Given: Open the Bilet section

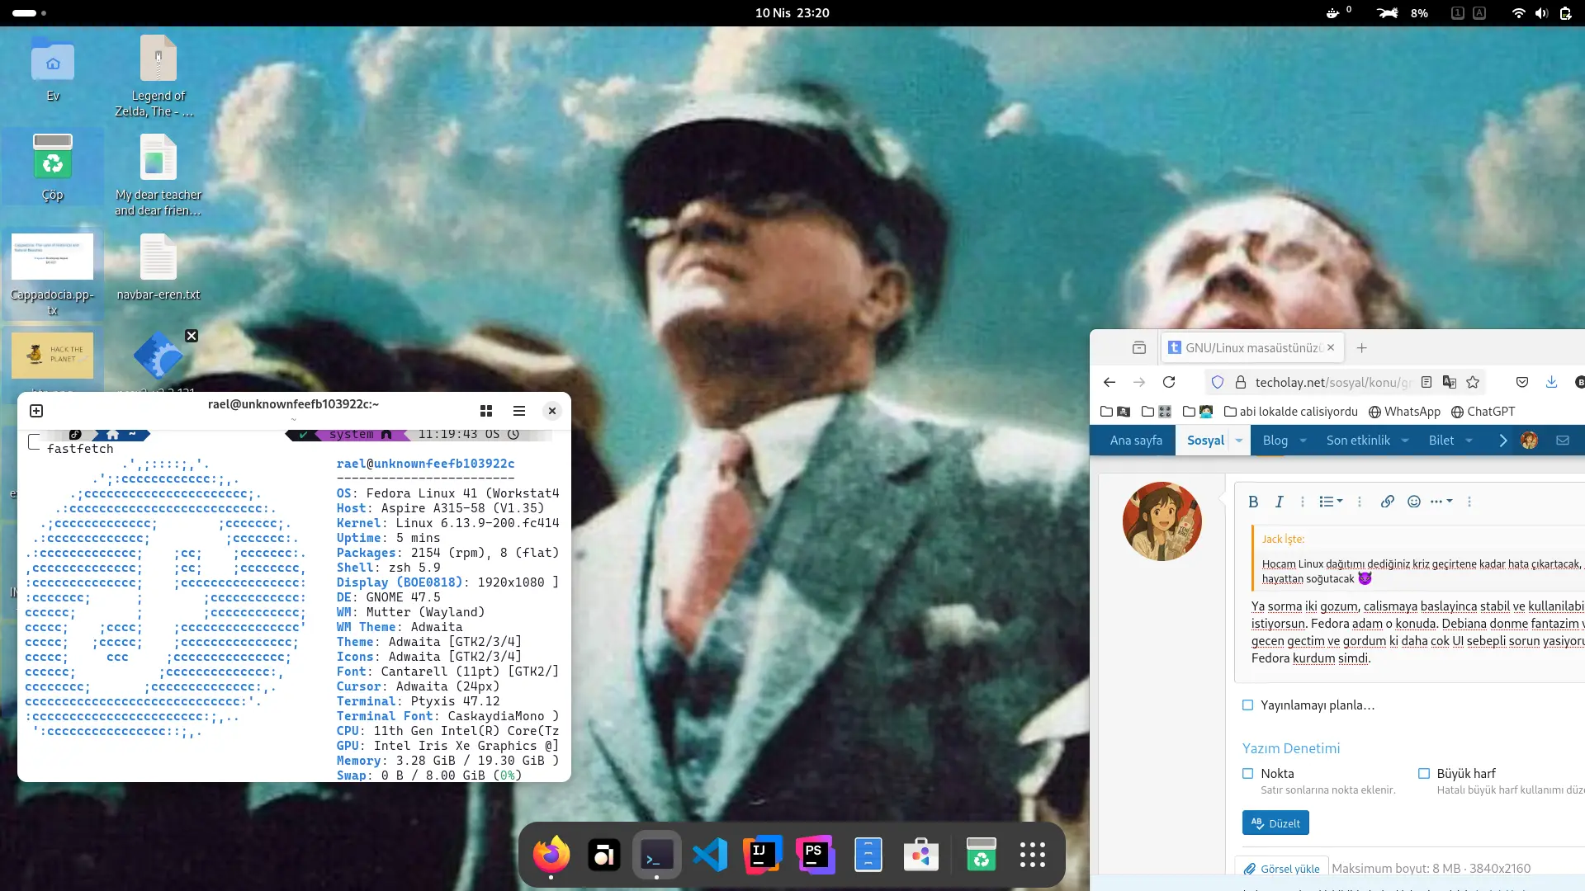Looking at the screenshot, I should (x=1441, y=441).
